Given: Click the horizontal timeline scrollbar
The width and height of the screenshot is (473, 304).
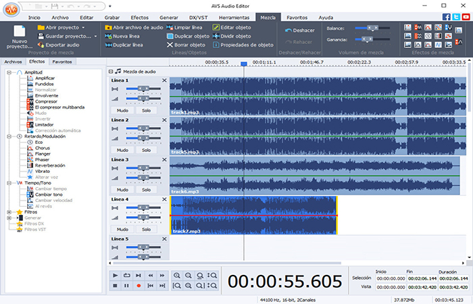Looking at the screenshot, I should (x=227, y=263).
